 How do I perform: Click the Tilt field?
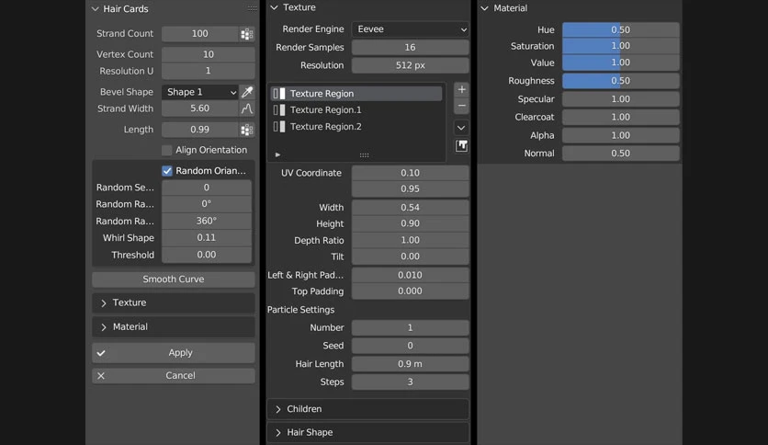click(410, 257)
